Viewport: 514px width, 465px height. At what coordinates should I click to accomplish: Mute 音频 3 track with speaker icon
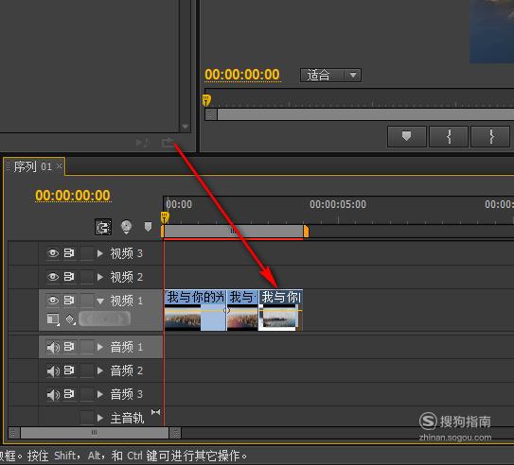click(x=53, y=394)
